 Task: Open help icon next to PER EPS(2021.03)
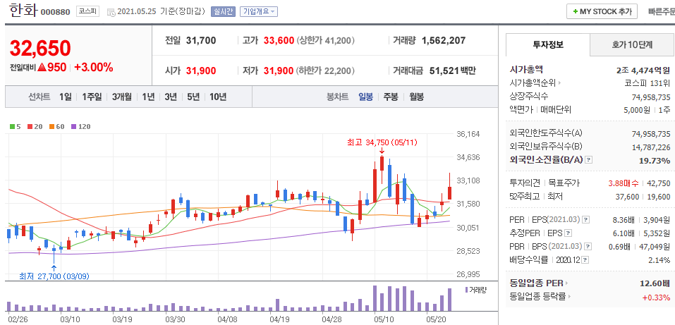point(586,221)
